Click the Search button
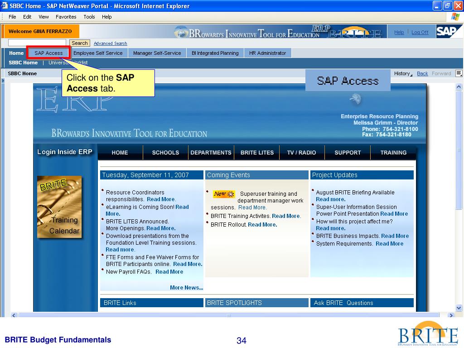Viewport: 464px width, 348px height. click(80, 43)
